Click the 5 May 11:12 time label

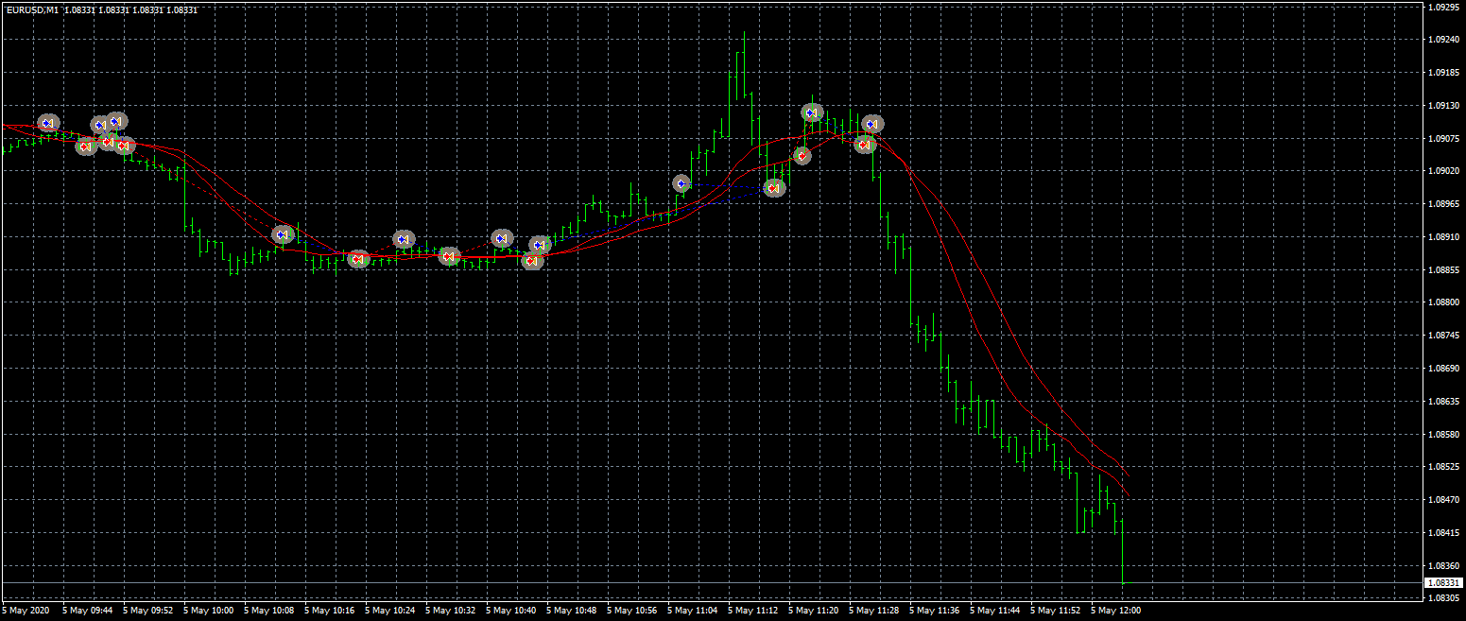[753, 611]
